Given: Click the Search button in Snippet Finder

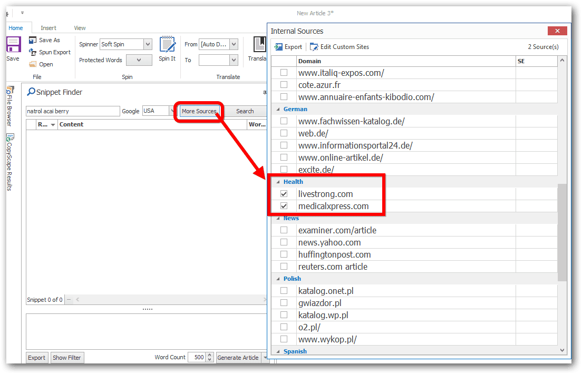Looking at the screenshot, I should coord(245,111).
